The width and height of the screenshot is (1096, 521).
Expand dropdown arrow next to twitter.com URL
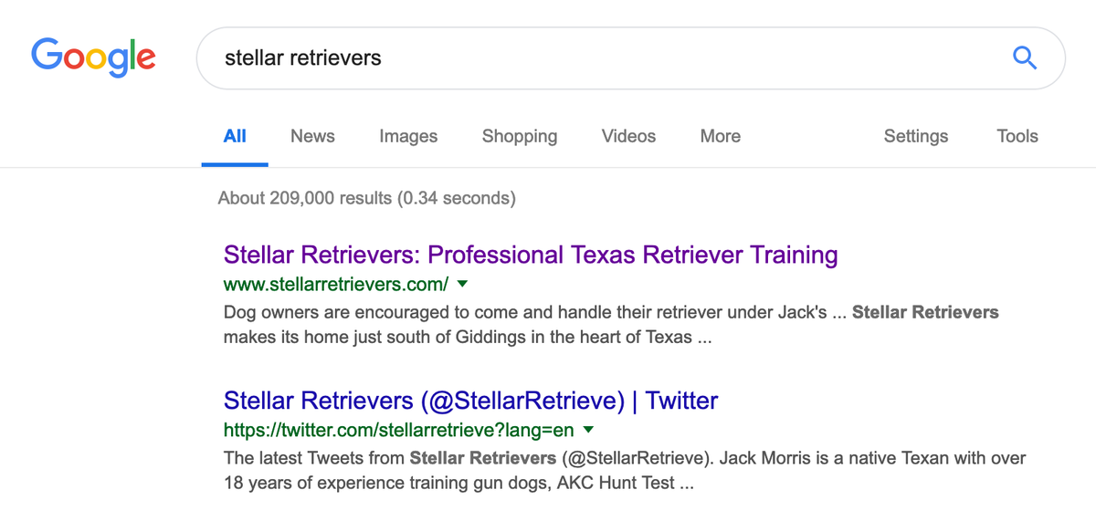click(588, 429)
